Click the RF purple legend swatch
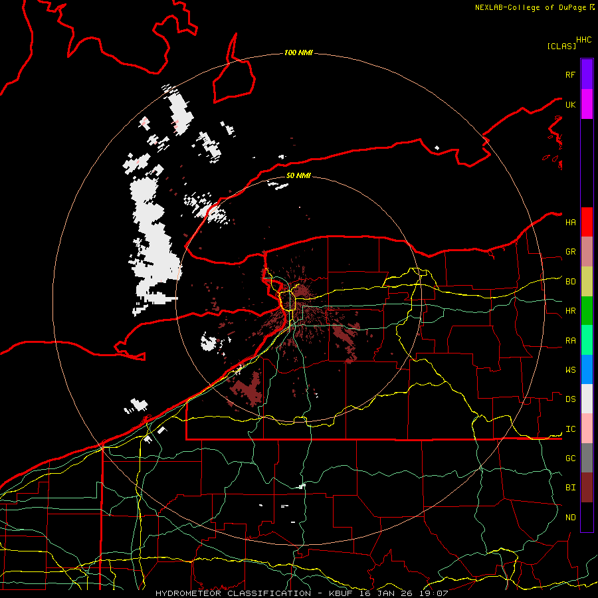The image size is (598, 598). (587, 74)
